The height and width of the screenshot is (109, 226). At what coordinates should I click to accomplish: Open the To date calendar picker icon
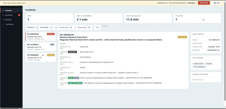tap(89, 27)
